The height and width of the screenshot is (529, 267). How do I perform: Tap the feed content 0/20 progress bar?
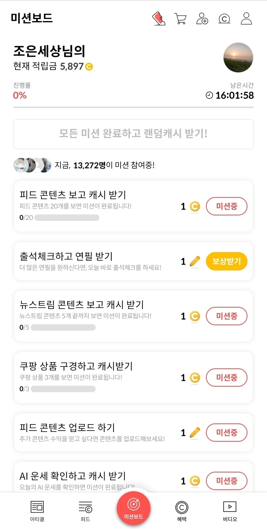pos(67,218)
